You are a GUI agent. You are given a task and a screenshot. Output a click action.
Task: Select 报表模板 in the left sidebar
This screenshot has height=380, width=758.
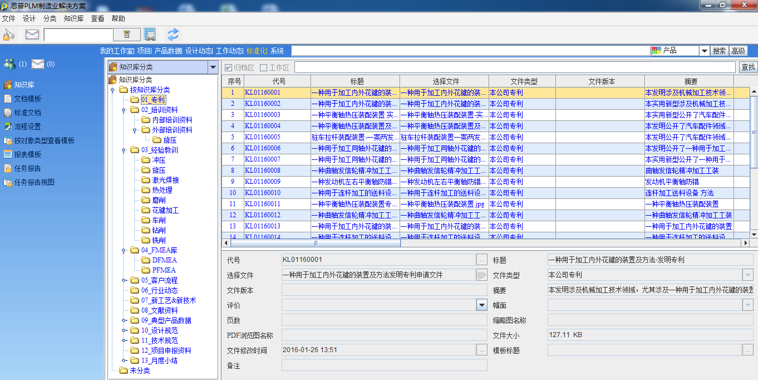click(27, 154)
